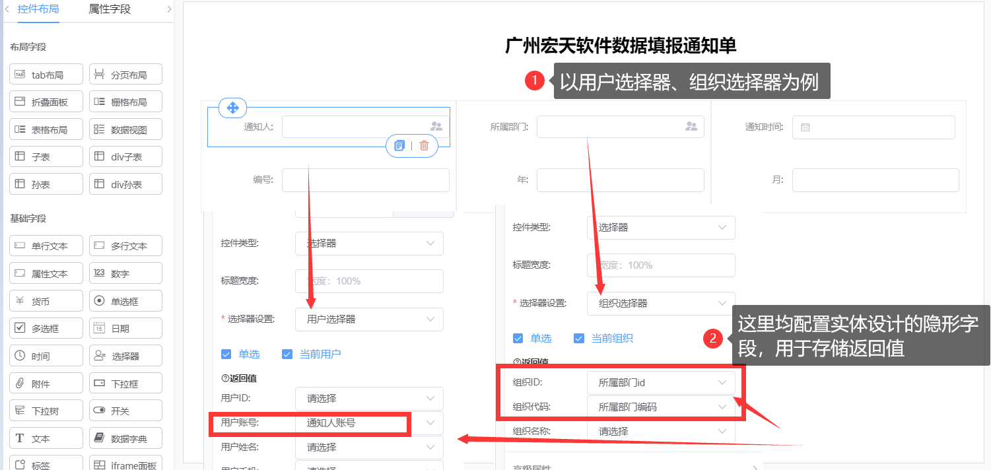Image resolution: width=991 pixels, height=470 pixels.
Task: Click user picker icon in 通知人 input
Action: 436,126
